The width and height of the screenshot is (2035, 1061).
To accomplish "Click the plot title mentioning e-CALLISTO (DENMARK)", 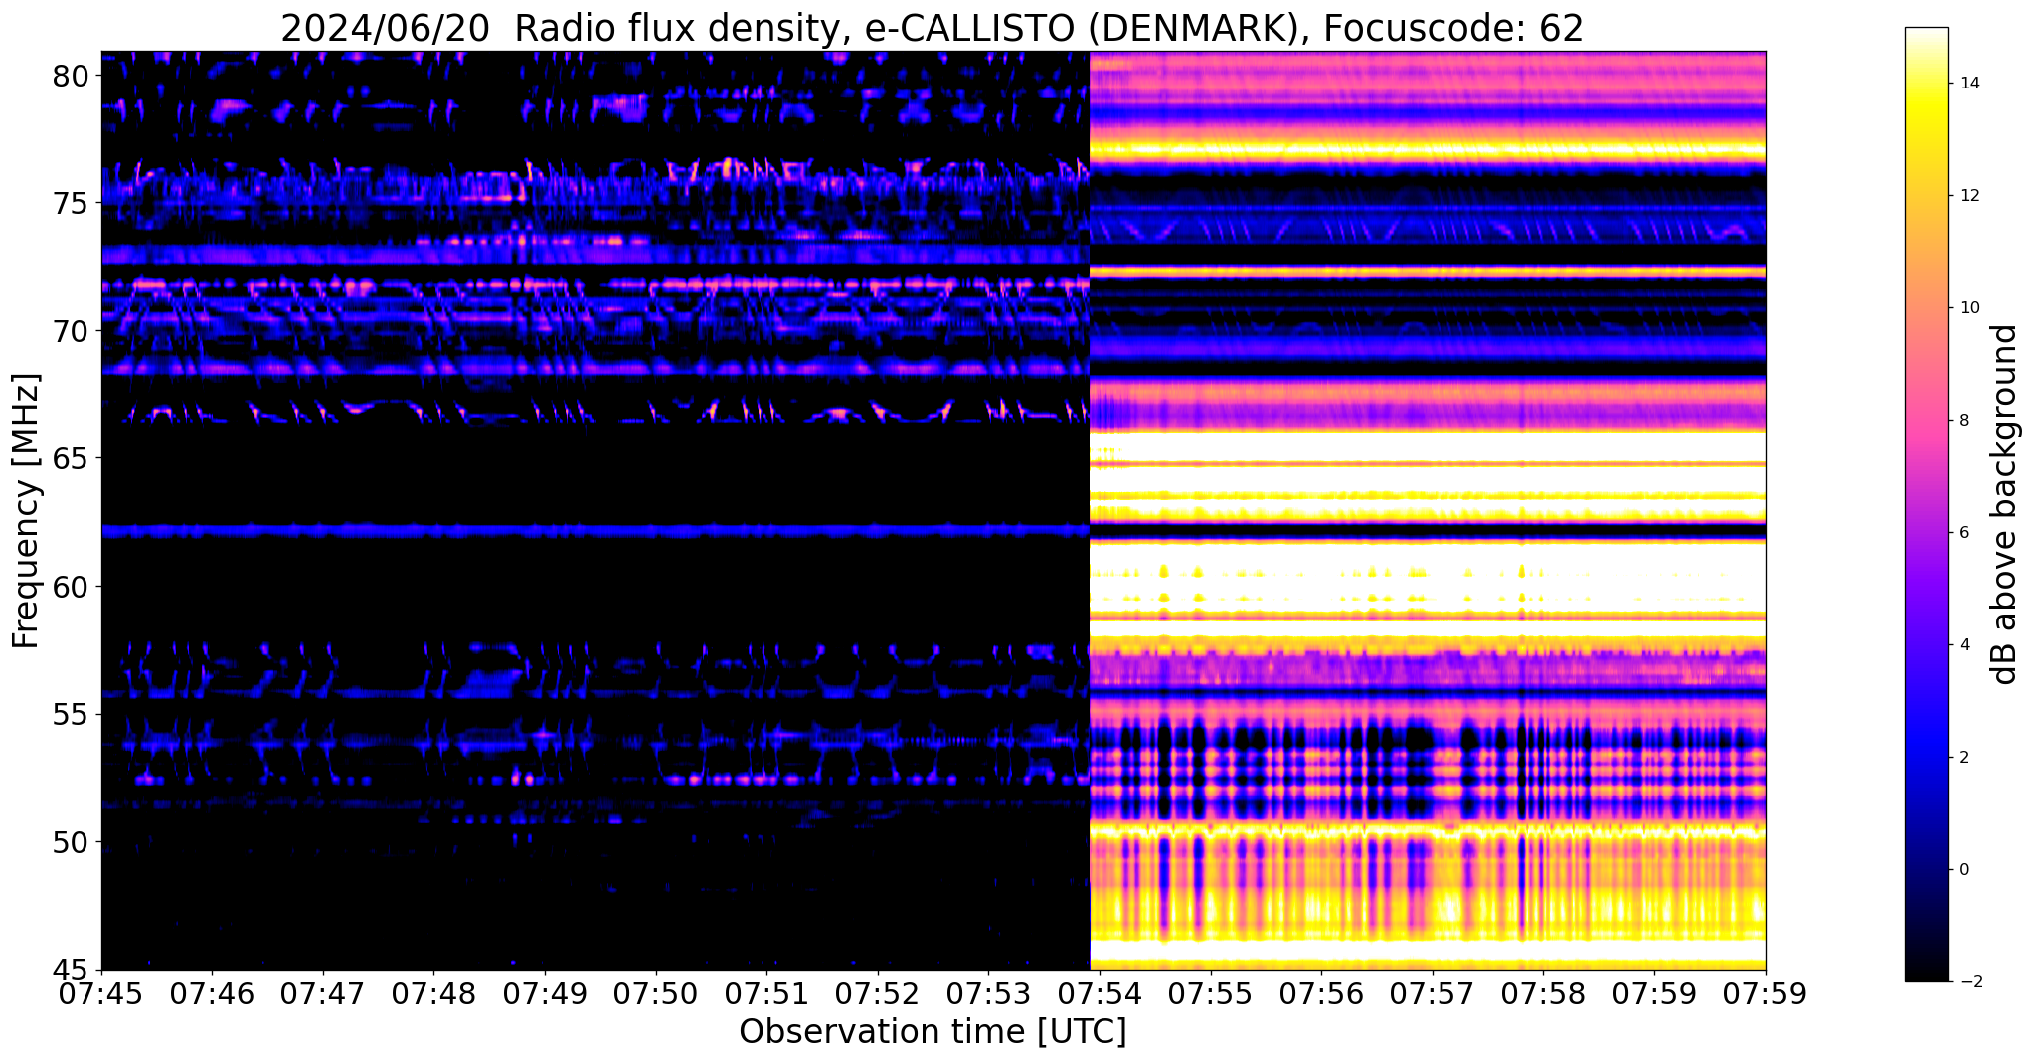I will pos(933,28).
